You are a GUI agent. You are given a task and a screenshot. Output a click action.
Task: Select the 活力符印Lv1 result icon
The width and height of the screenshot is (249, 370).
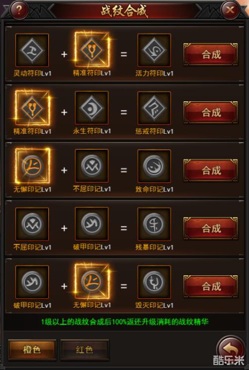[154, 50]
